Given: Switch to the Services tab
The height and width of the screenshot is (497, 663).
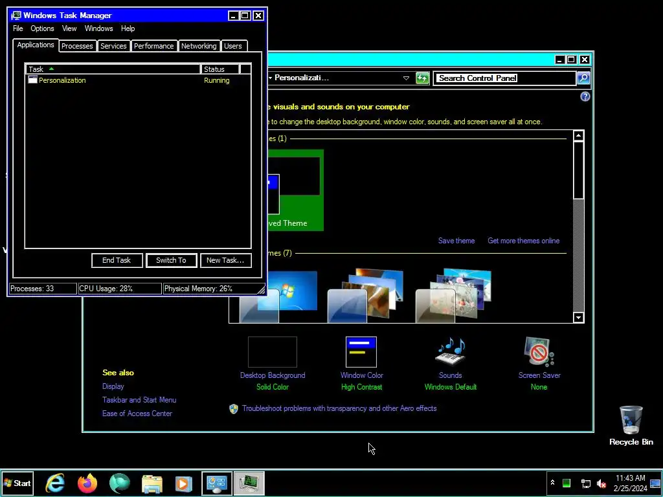Looking at the screenshot, I should coord(113,46).
